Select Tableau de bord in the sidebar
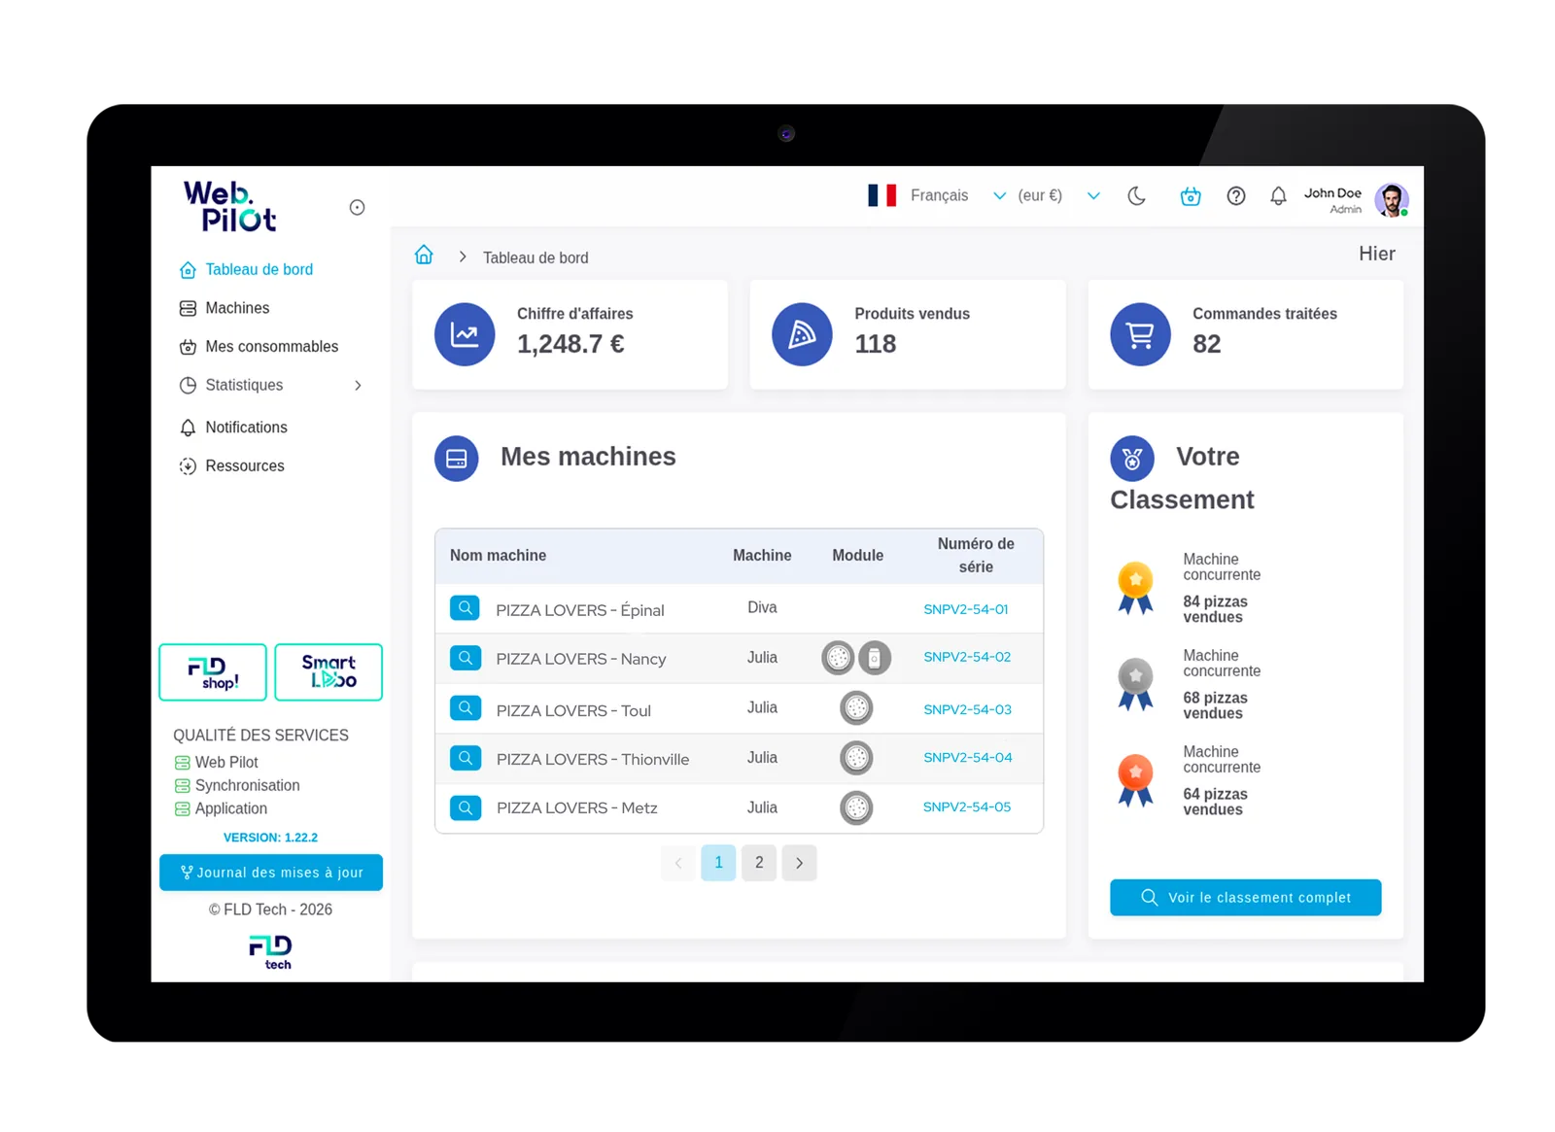Viewport: 1555px width, 1132px height. [259, 269]
